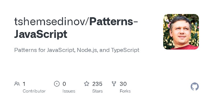Click the stars count 235
This screenshot has height=106, width=213.
[97, 84]
